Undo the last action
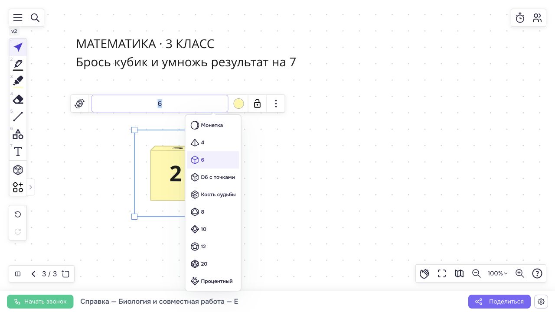Viewport: 555px width, 312px height. [18, 214]
